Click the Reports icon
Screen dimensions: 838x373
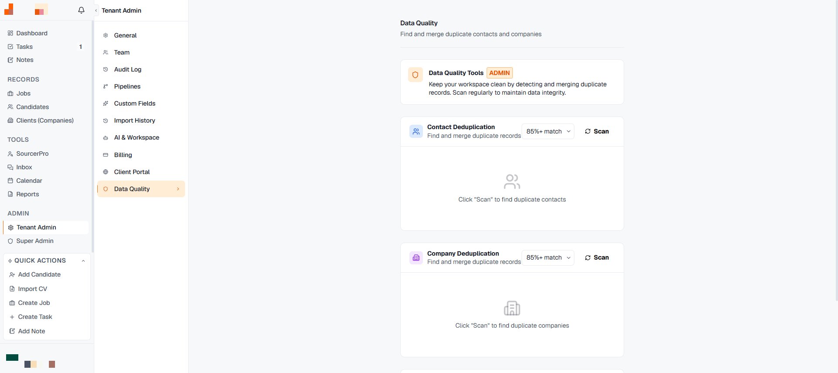coord(10,194)
